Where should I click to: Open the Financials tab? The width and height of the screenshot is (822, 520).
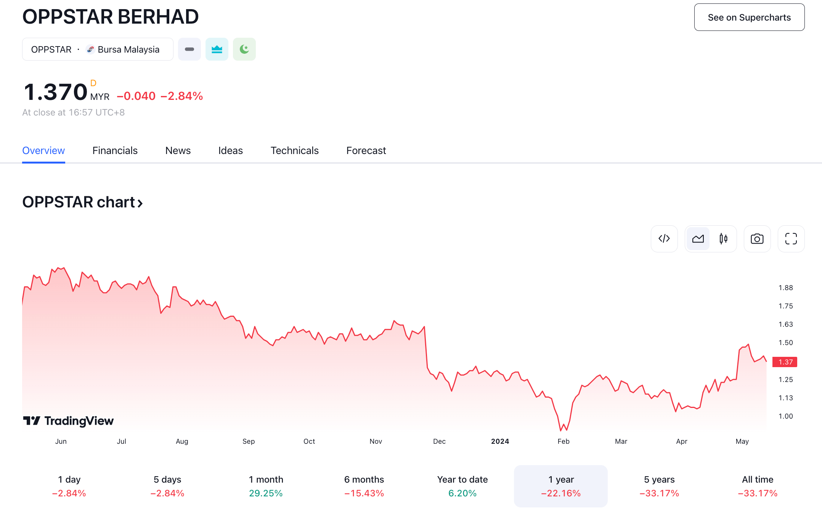[115, 151]
